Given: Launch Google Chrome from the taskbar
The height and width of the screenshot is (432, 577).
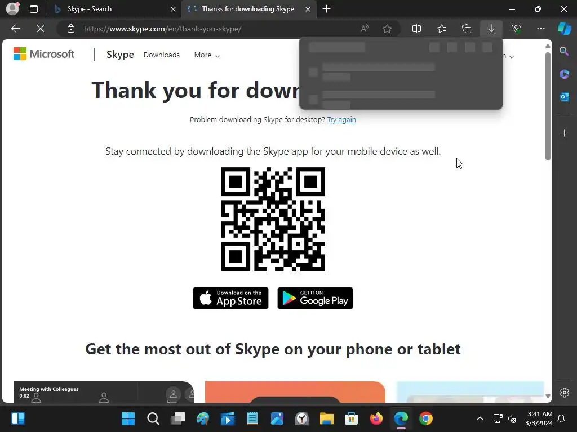Looking at the screenshot, I should point(426,418).
